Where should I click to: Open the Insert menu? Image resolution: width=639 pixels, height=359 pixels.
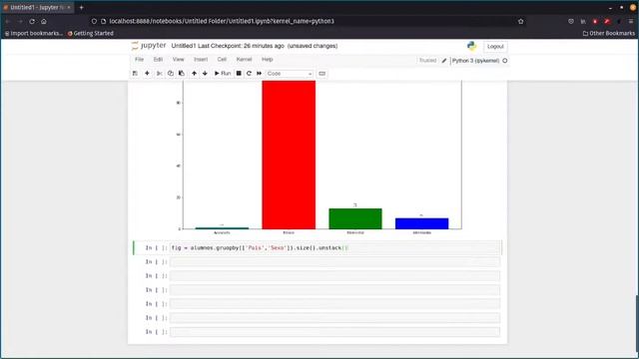[x=201, y=60]
